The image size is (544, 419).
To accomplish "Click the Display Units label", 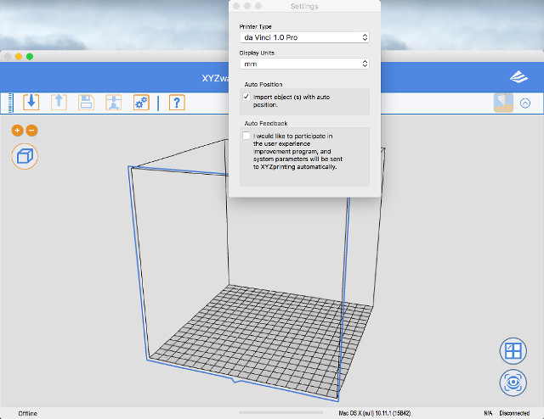I will (257, 53).
